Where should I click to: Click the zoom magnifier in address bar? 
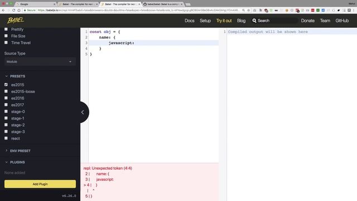coord(243,10)
